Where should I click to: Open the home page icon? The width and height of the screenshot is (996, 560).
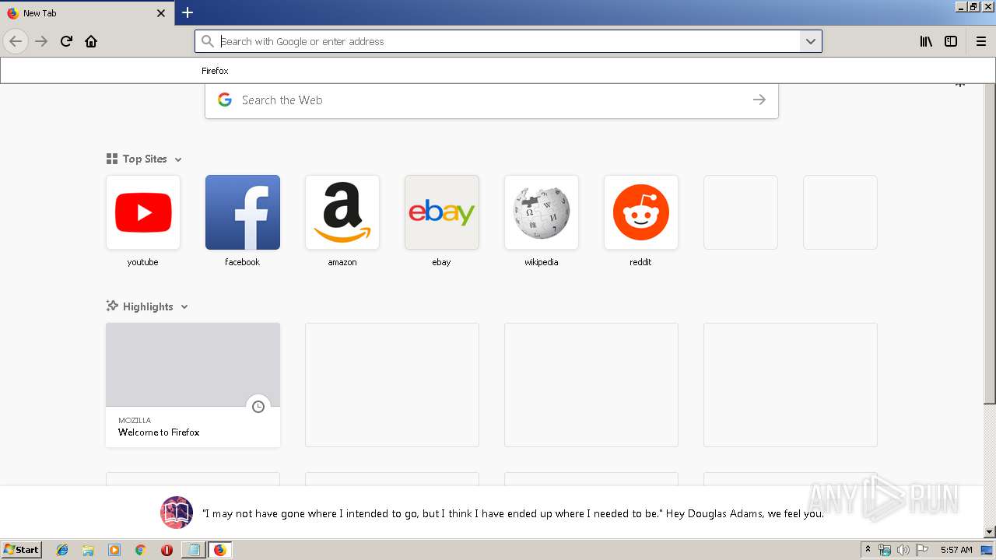91,41
